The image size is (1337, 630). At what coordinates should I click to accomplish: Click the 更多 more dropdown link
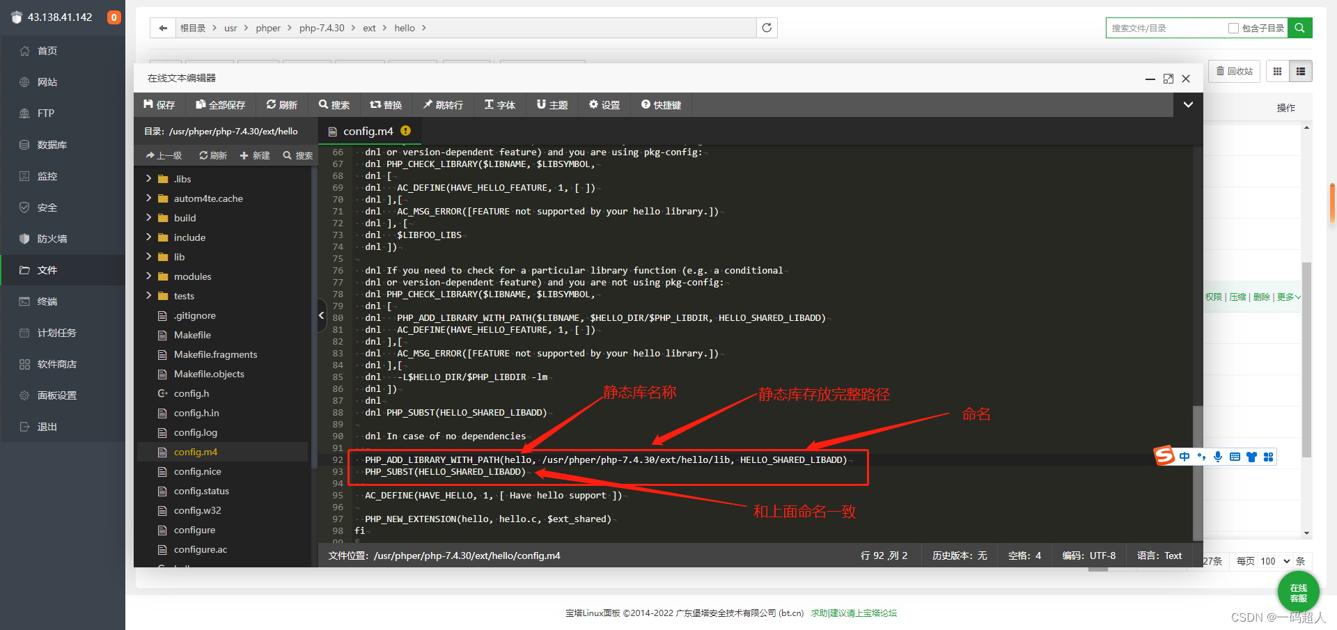pyautogui.click(x=1288, y=297)
